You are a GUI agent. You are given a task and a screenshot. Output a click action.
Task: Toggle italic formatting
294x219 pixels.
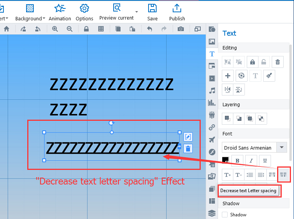click(x=251, y=161)
